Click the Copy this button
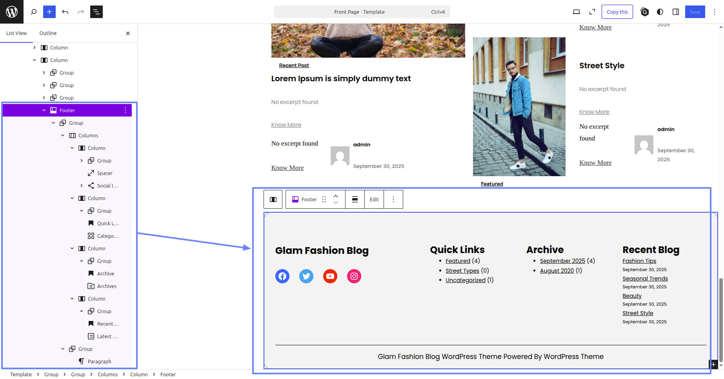 click(617, 12)
